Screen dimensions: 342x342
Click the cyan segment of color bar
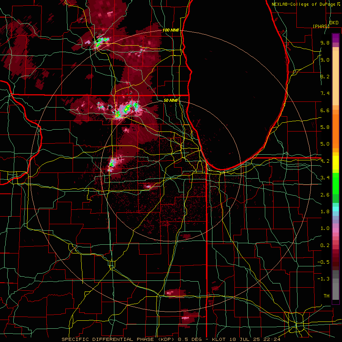pos(336,209)
